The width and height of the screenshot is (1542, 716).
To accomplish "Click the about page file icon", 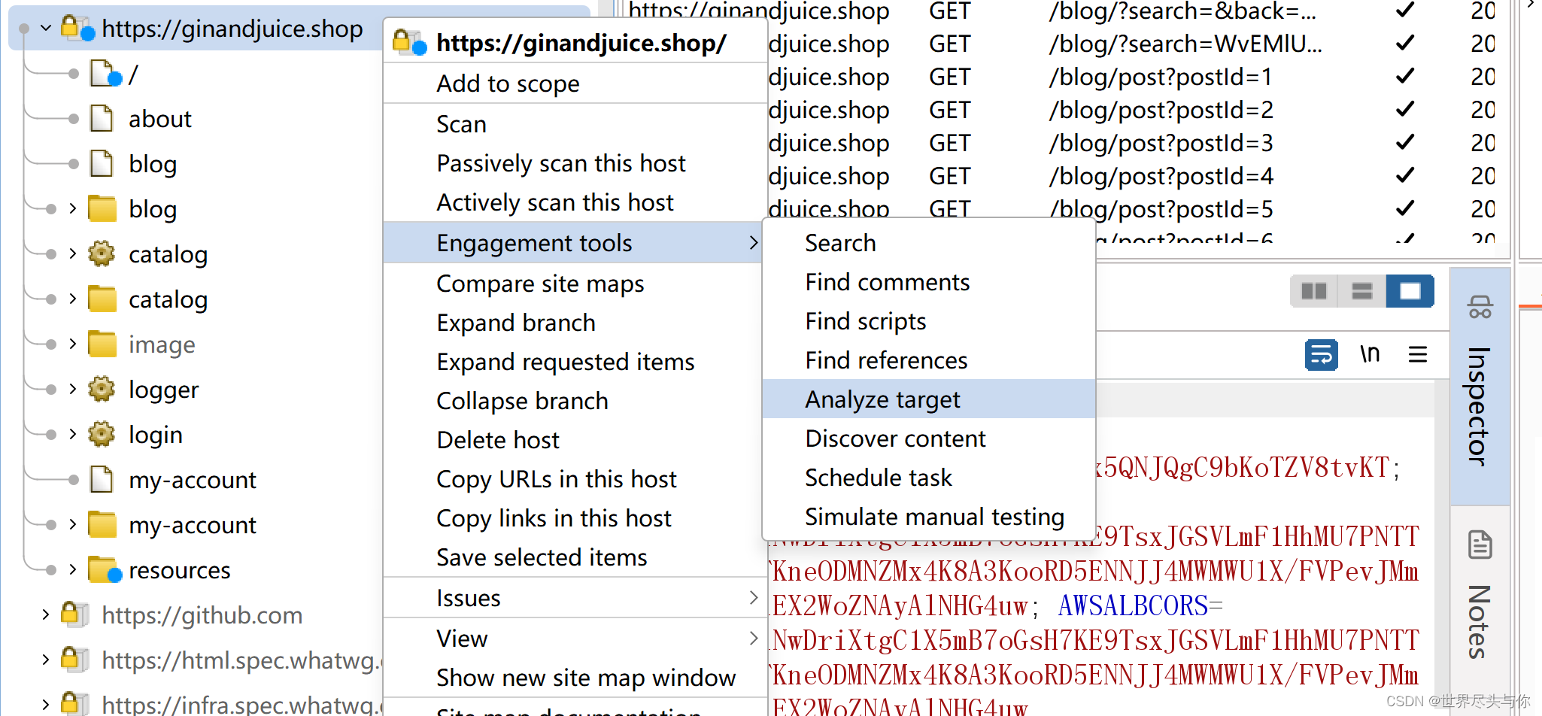I will 102,119.
